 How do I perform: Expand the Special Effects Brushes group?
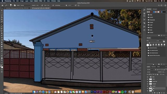coord(147,56)
